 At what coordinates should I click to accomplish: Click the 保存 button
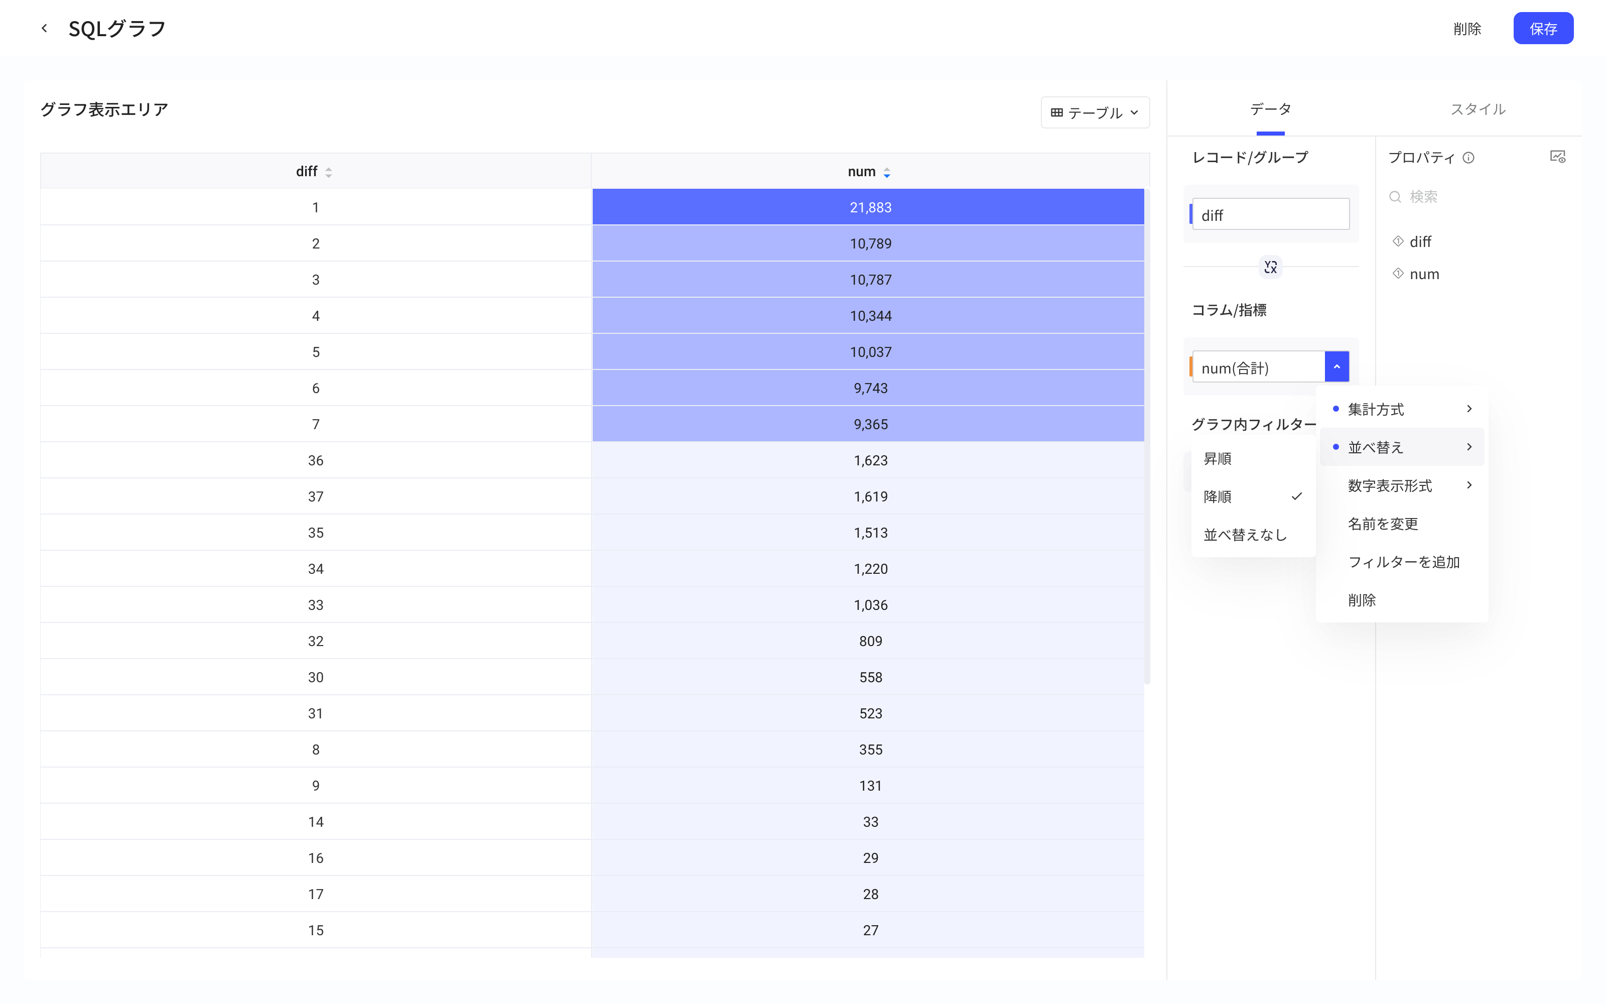1543,29
